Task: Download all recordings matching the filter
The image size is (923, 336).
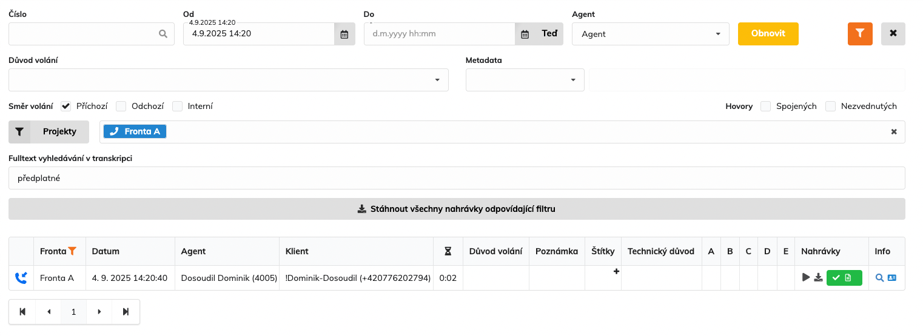Action: [x=457, y=209]
